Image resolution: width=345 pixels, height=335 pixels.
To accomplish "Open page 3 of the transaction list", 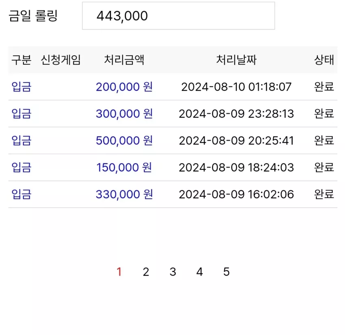I will point(173,272).
